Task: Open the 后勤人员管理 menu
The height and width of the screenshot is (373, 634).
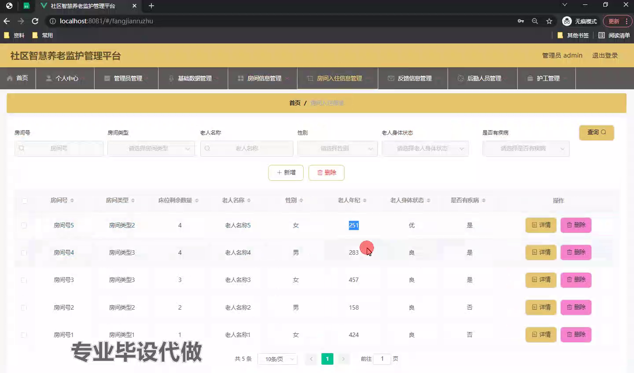Action: click(483, 78)
